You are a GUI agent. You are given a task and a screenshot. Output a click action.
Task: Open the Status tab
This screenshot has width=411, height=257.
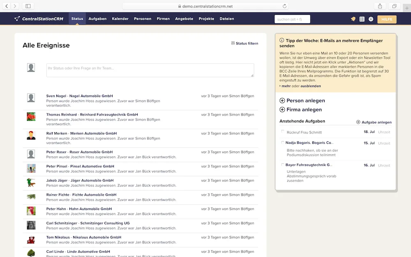pyautogui.click(x=77, y=19)
